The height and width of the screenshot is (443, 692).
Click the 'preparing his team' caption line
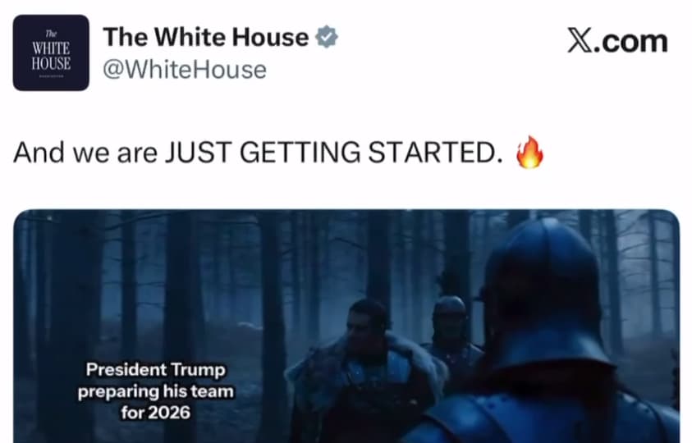click(155, 391)
